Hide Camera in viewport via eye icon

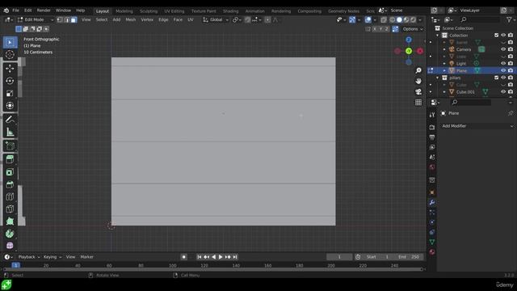(503, 49)
